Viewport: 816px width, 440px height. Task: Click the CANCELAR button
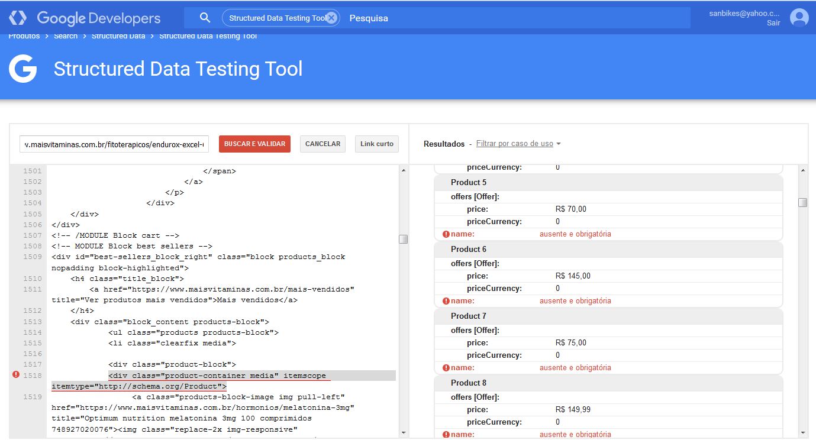click(x=322, y=144)
